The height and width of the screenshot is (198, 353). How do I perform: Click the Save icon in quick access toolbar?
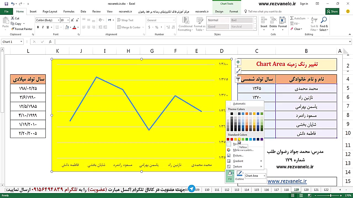(x=6, y=4)
